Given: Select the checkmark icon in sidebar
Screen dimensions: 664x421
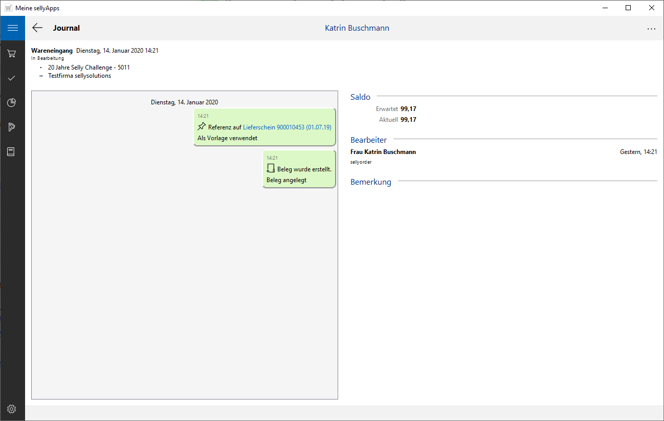Looking at the screenshot, I should pos(12,78).
